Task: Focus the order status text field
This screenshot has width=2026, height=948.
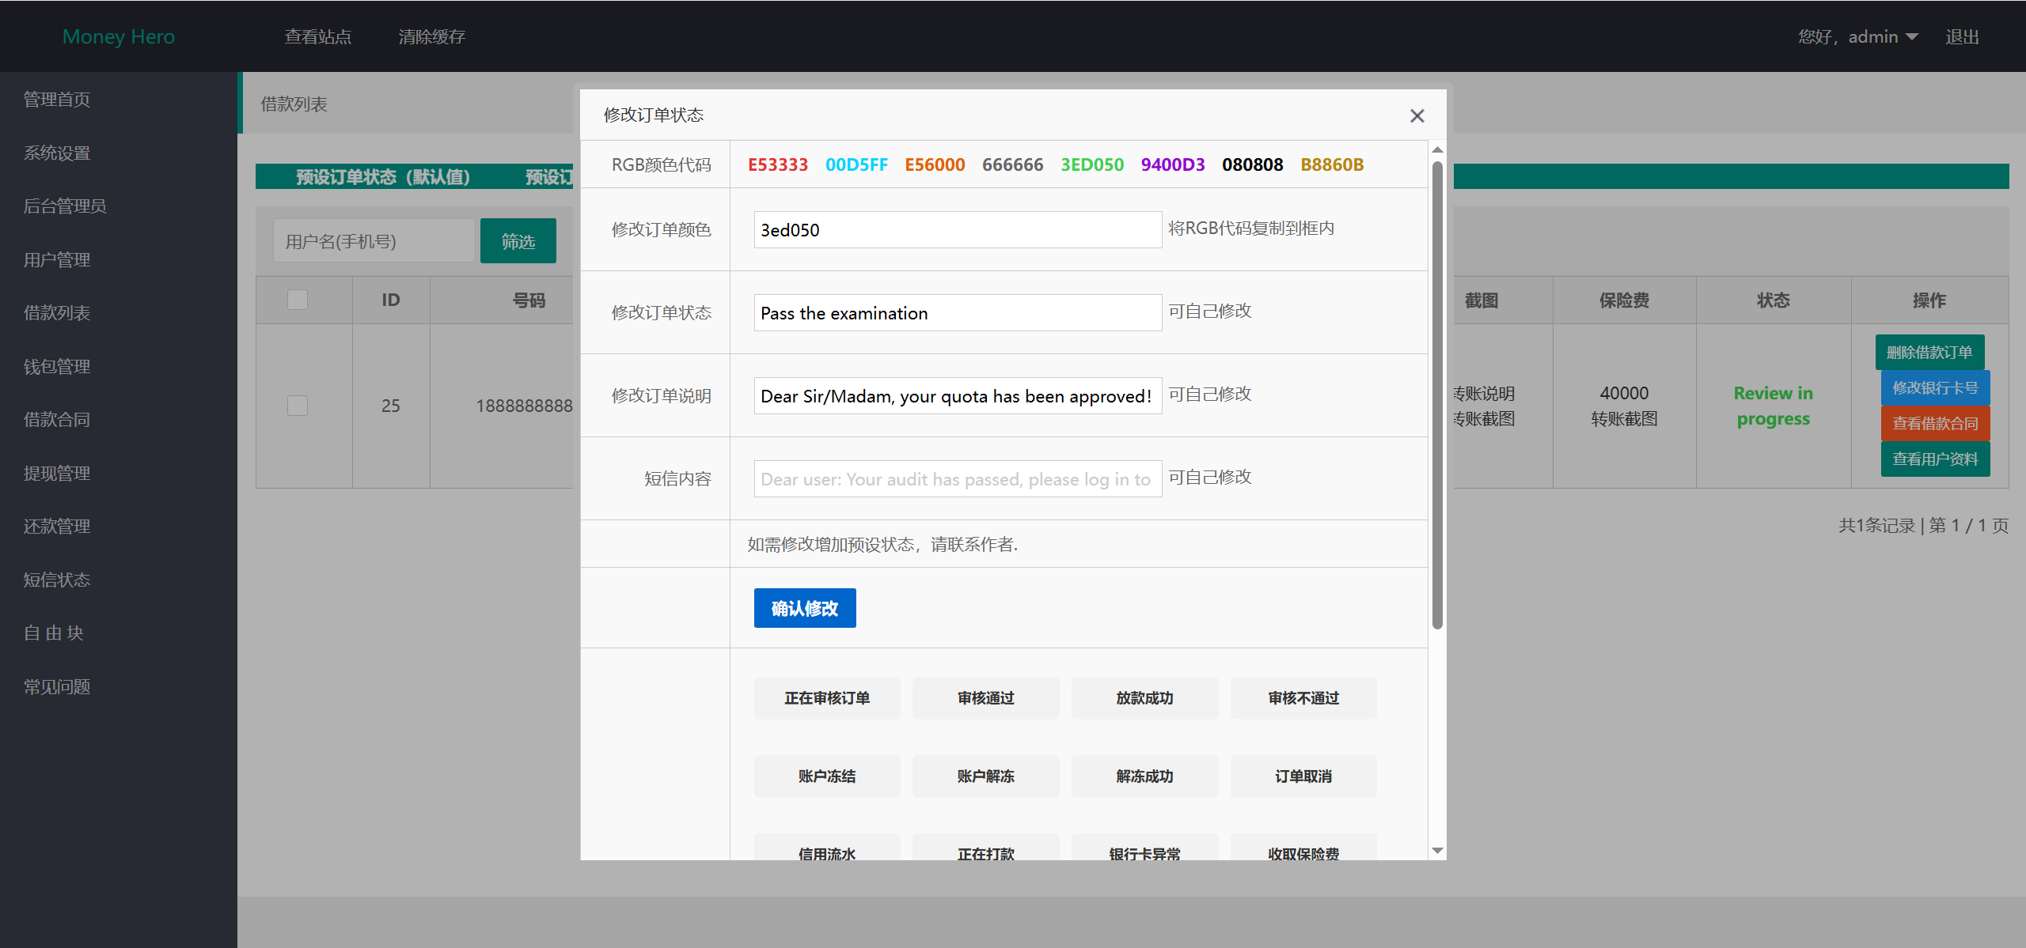Action: pyautogui.click(x=957, y=313)
